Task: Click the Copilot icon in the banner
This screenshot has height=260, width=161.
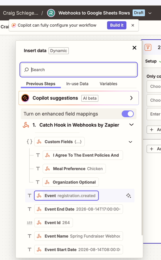Action: coord(14,25)
